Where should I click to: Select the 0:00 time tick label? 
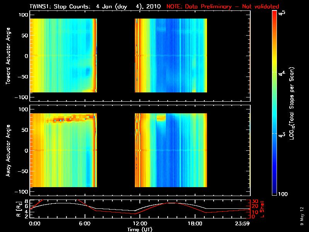(x=35, y=223)
